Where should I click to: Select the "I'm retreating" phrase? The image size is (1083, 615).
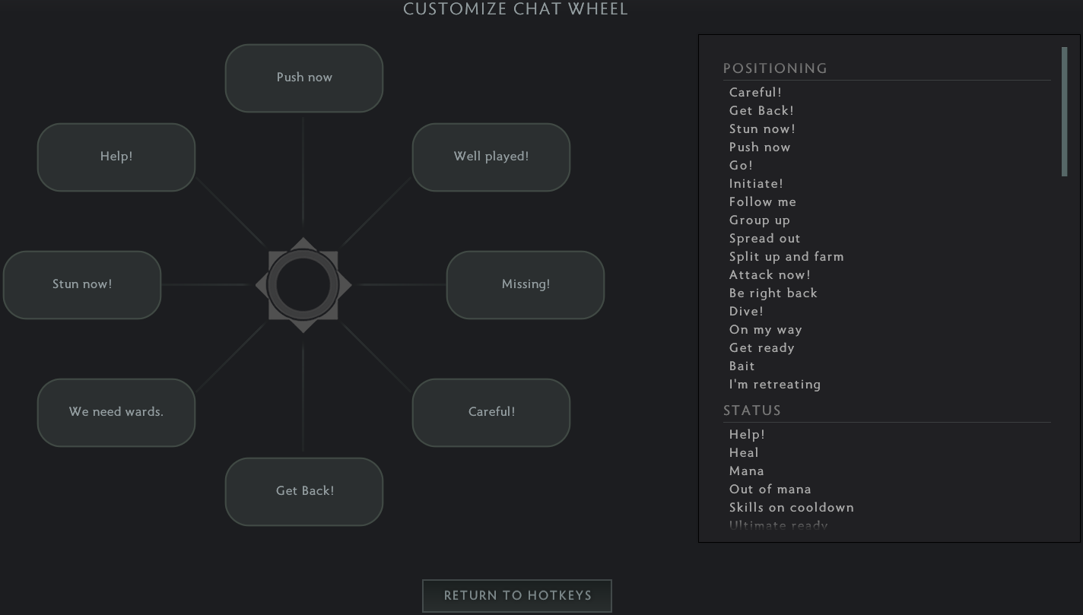tap(775, 385)
